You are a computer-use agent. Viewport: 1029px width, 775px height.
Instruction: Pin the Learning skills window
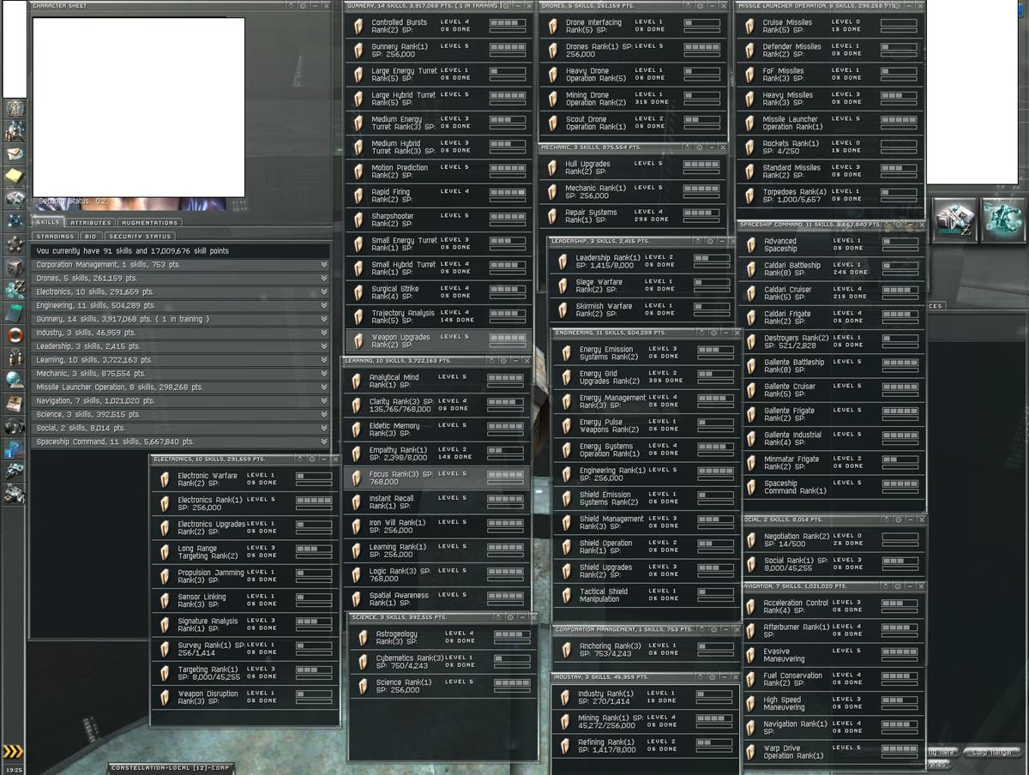[503, 361]
